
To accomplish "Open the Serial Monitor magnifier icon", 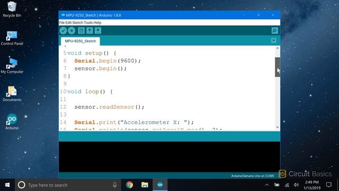I will [274, 31].
